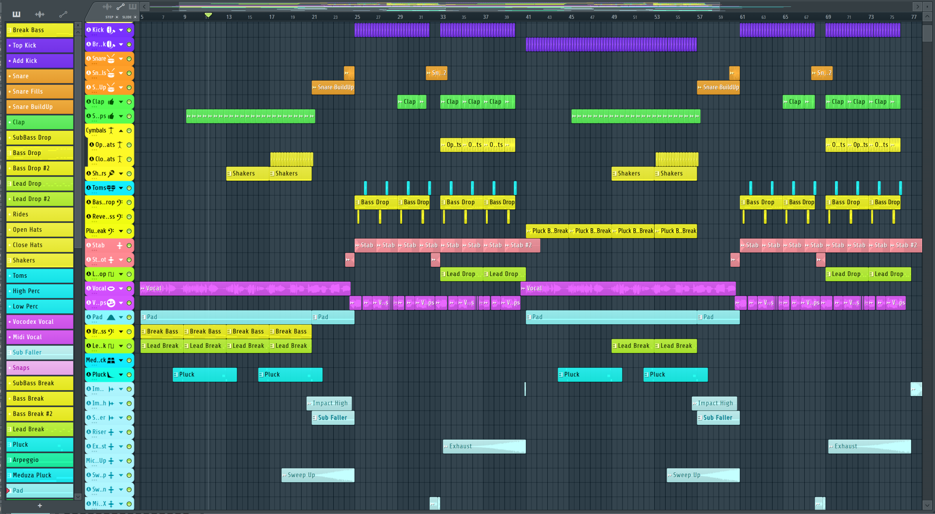Select the Top Kick pattern in picker
The image size is (935, 514).
pyautogui.click(x=40, y=45)
